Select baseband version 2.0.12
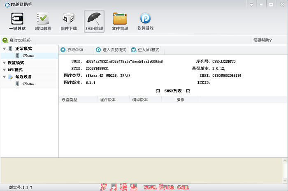The width and height of the screenshot is (288, 191). 219,69
